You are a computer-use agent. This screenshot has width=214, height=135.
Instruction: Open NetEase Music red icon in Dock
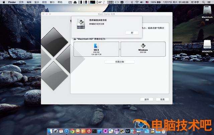89,131
